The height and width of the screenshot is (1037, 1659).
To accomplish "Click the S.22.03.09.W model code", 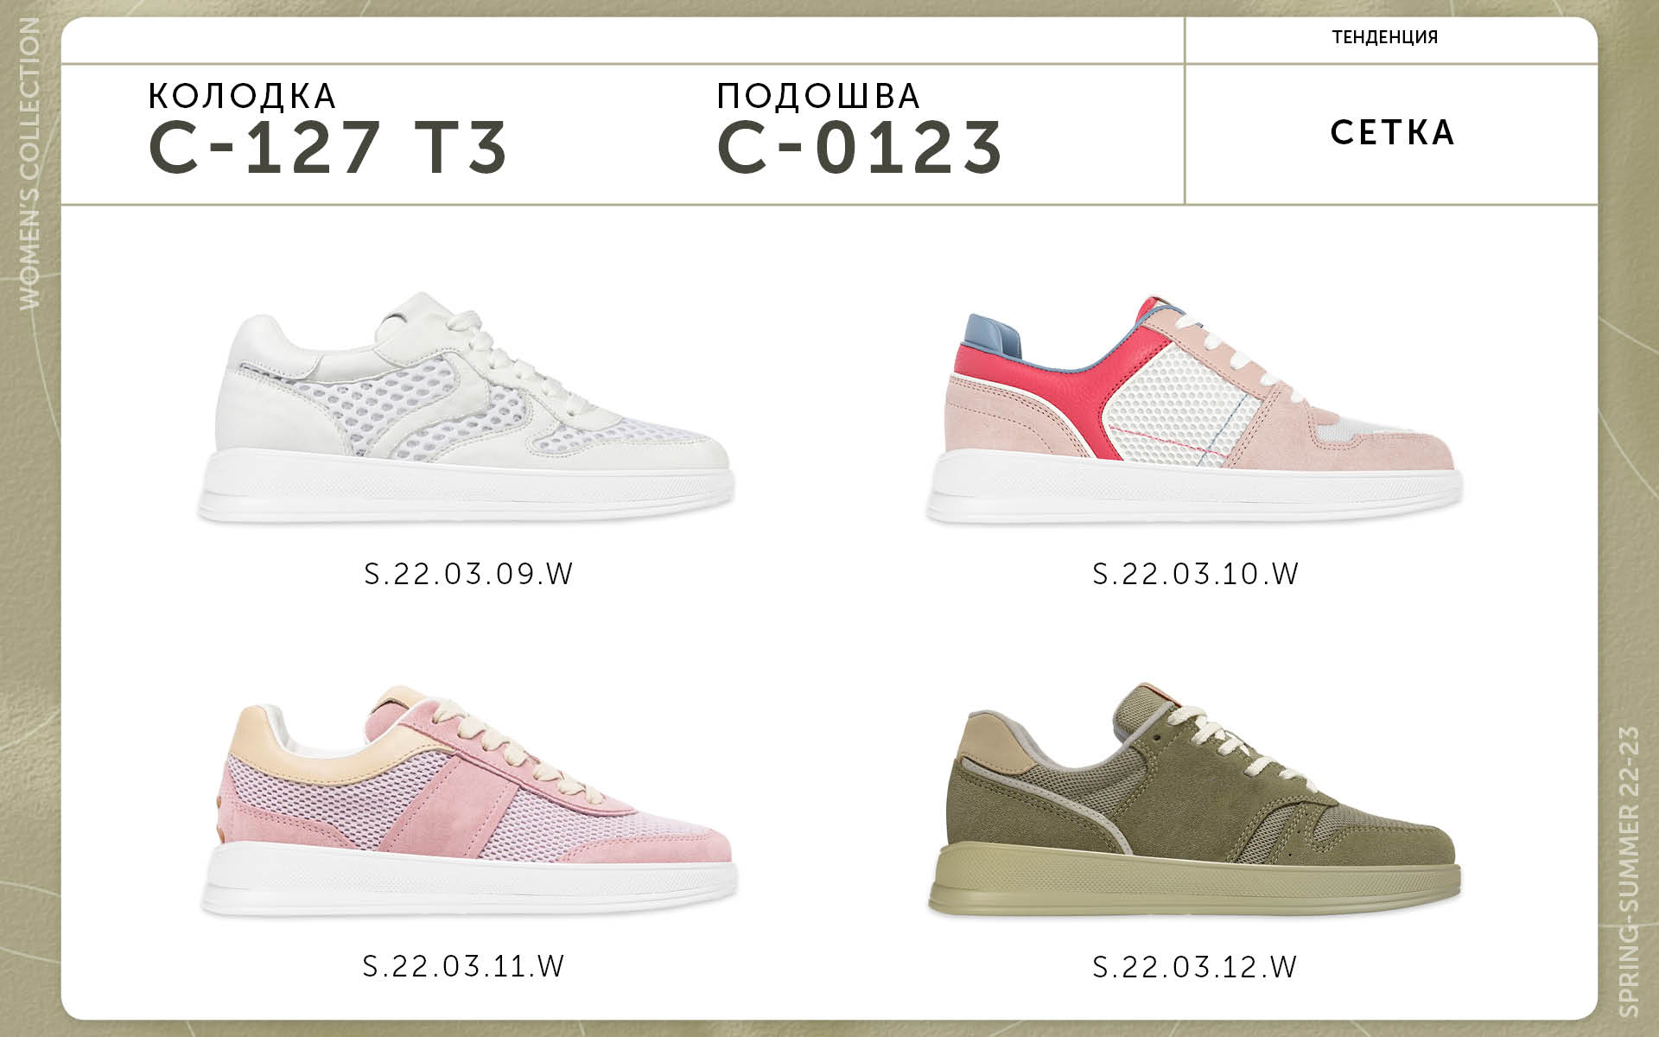I will [x=469, y=574].
